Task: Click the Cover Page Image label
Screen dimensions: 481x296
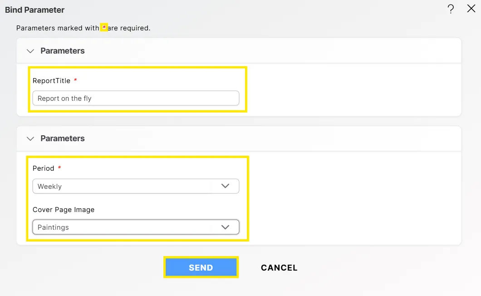Action: [x=64, y=210]
